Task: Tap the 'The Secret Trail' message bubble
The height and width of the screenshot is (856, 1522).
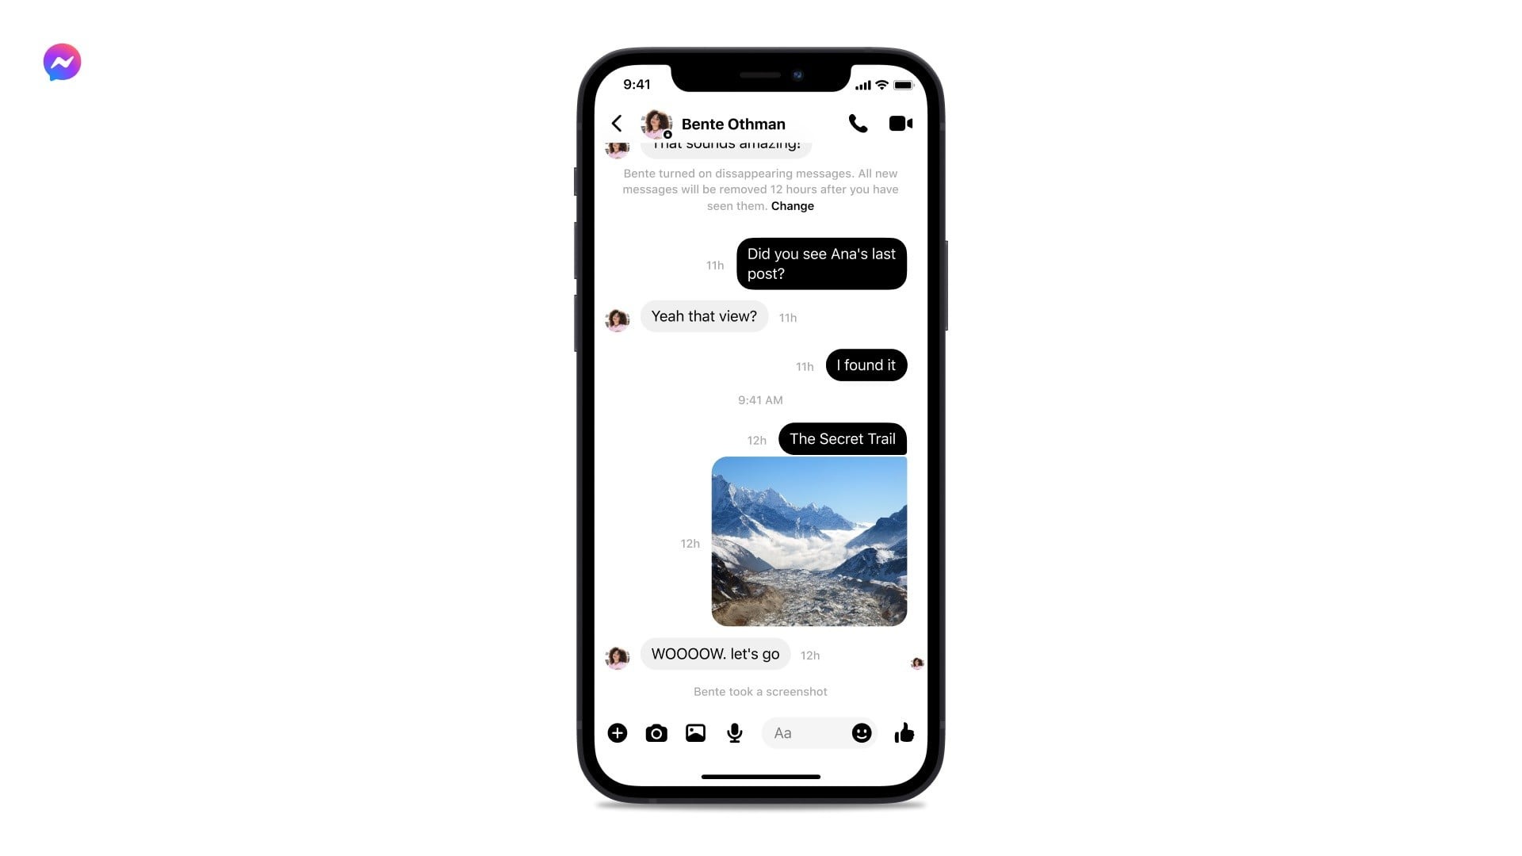Action: 842,438
